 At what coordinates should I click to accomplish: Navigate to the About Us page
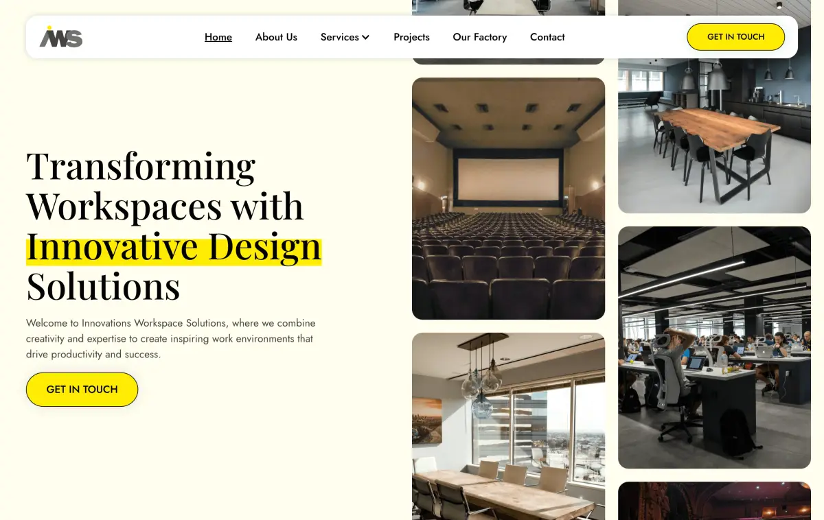(x=276, y=37)
